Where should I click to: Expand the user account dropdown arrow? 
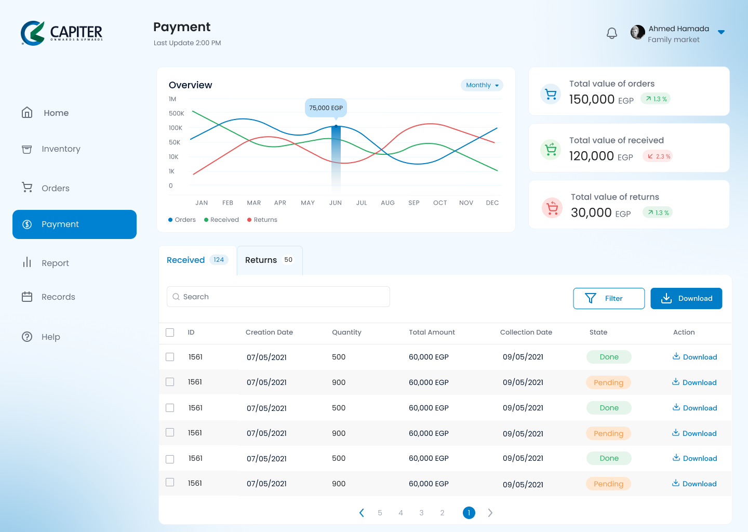pyautogui.click(x=721, y=32)
